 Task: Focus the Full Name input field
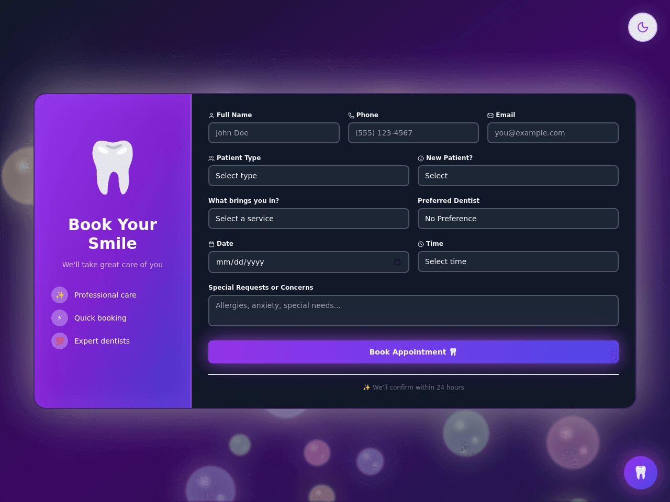(x=274, y=133)
